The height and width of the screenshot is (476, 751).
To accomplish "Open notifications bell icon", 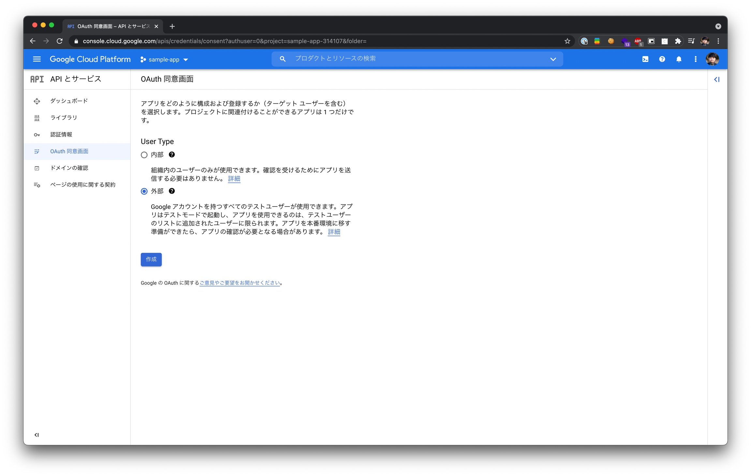I will click(679, 59).
